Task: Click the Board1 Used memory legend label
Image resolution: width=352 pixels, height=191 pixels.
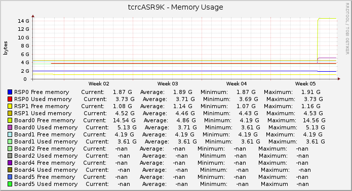Action: [x=46, y=141]
